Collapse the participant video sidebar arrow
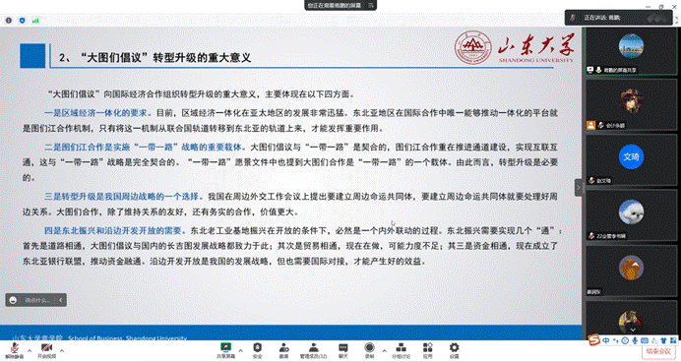The width and height of the screenshot is (681, 362). pyautogui.click(x=578, y=188)
